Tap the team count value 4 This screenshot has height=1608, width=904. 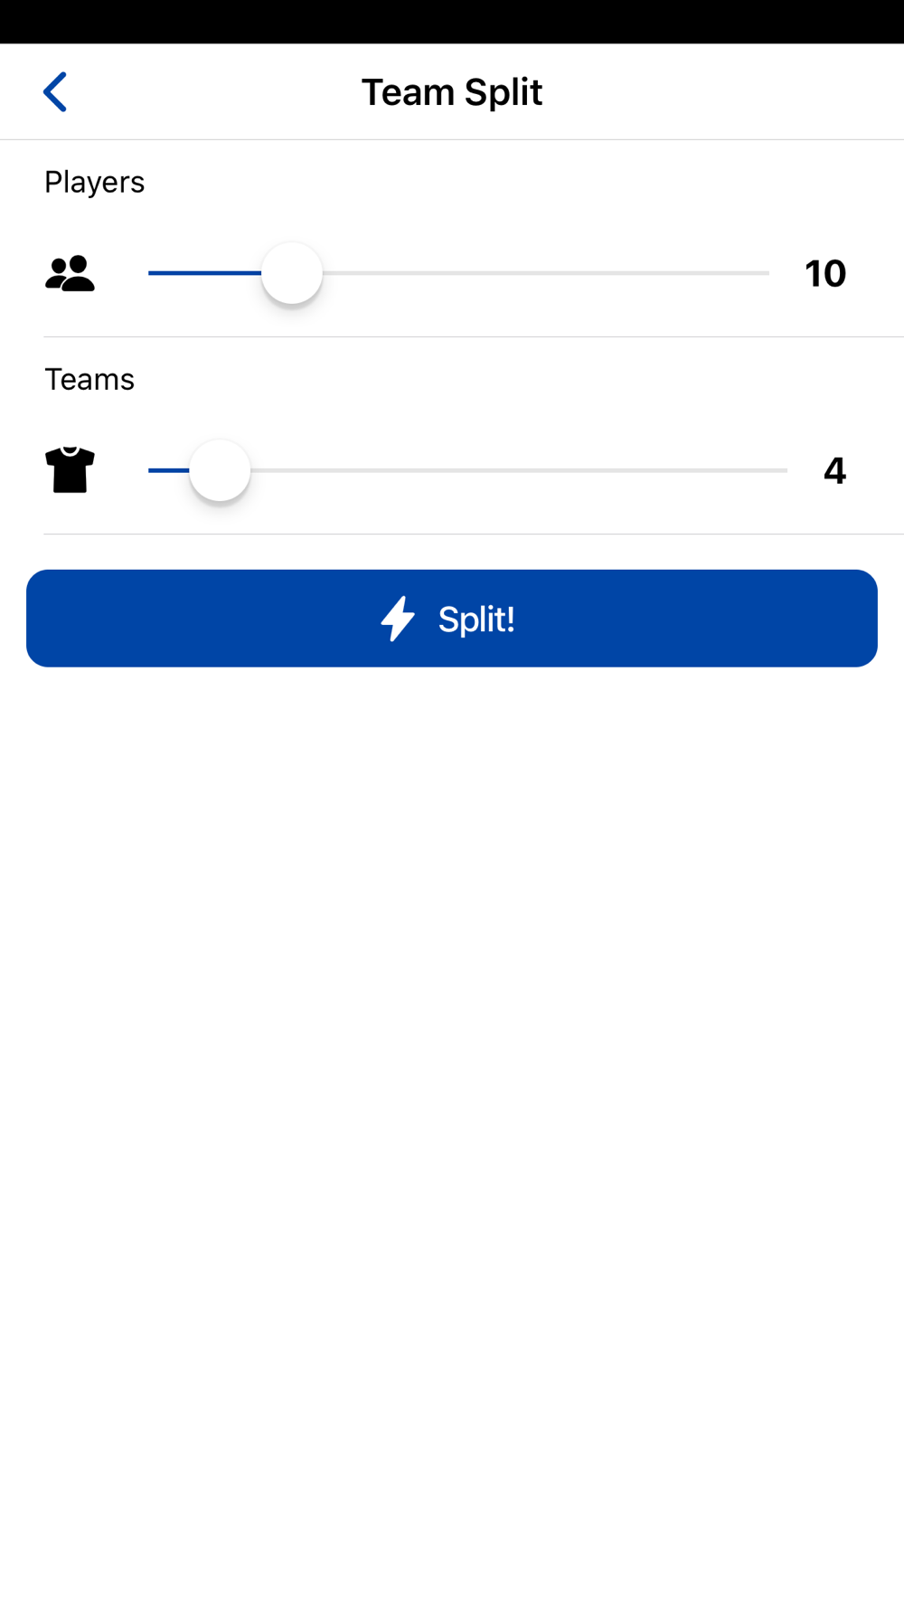click(x=834, y=470)
